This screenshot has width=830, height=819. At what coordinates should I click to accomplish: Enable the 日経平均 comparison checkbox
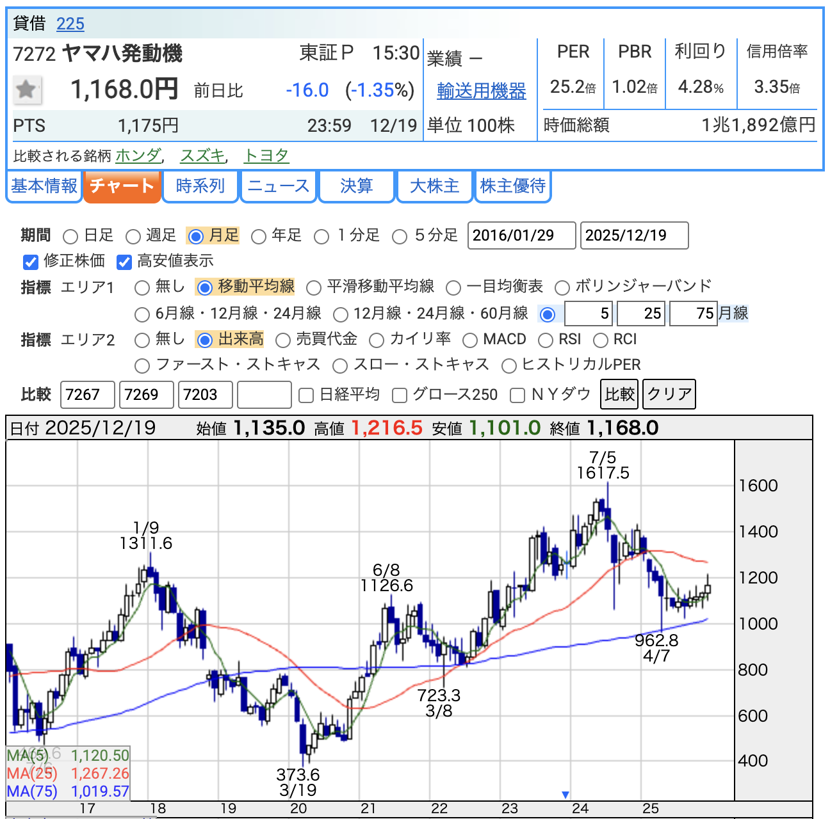tap(306, 395)
